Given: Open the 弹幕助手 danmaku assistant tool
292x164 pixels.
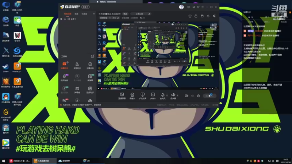Looking at the screenshot, I should point(64,66).
